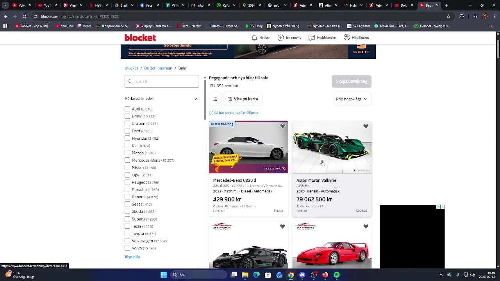Go to the Blocket logo homepage
The image size is (500, 281).
140,37
